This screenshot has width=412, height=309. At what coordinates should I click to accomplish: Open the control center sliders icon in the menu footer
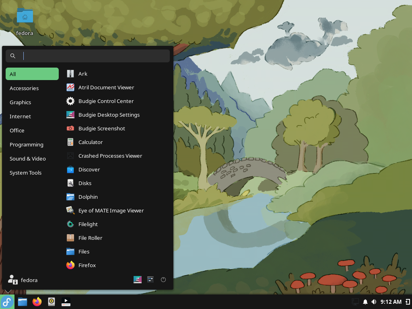(x=150, y=280)
